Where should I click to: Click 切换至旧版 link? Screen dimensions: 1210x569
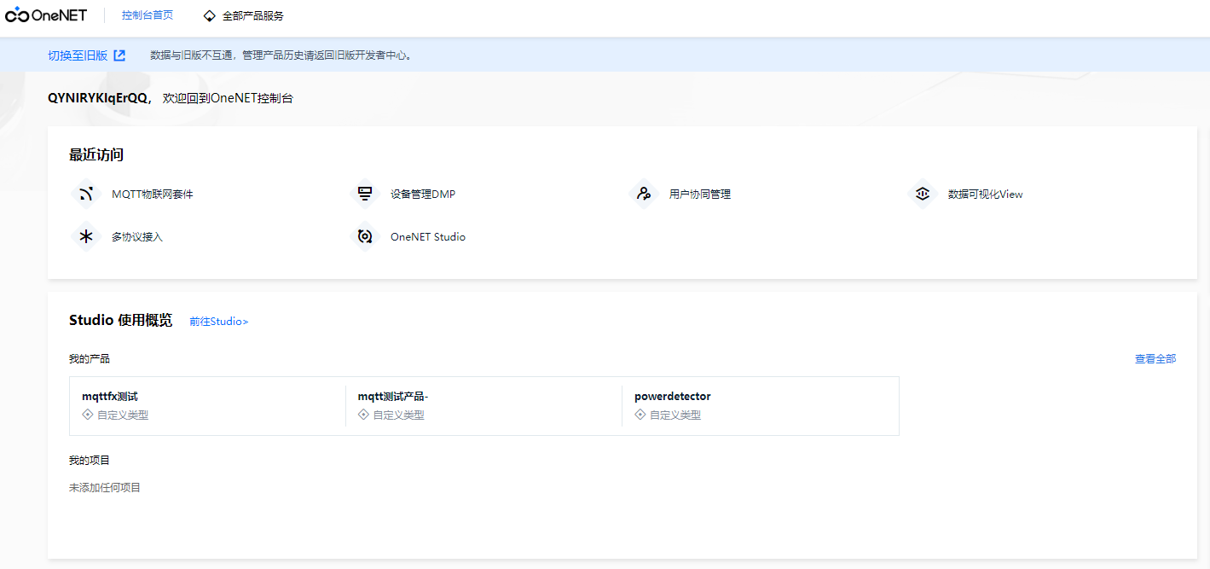click(x=78, y=55)
